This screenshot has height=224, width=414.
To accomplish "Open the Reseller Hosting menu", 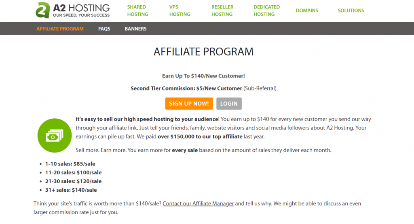I will tap(222, 10).
